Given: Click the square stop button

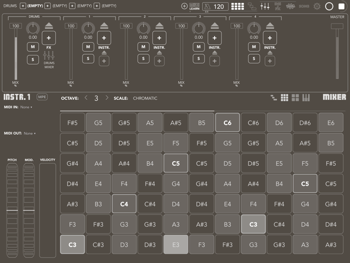Looking at the screenshot, I should click(341, 6).
